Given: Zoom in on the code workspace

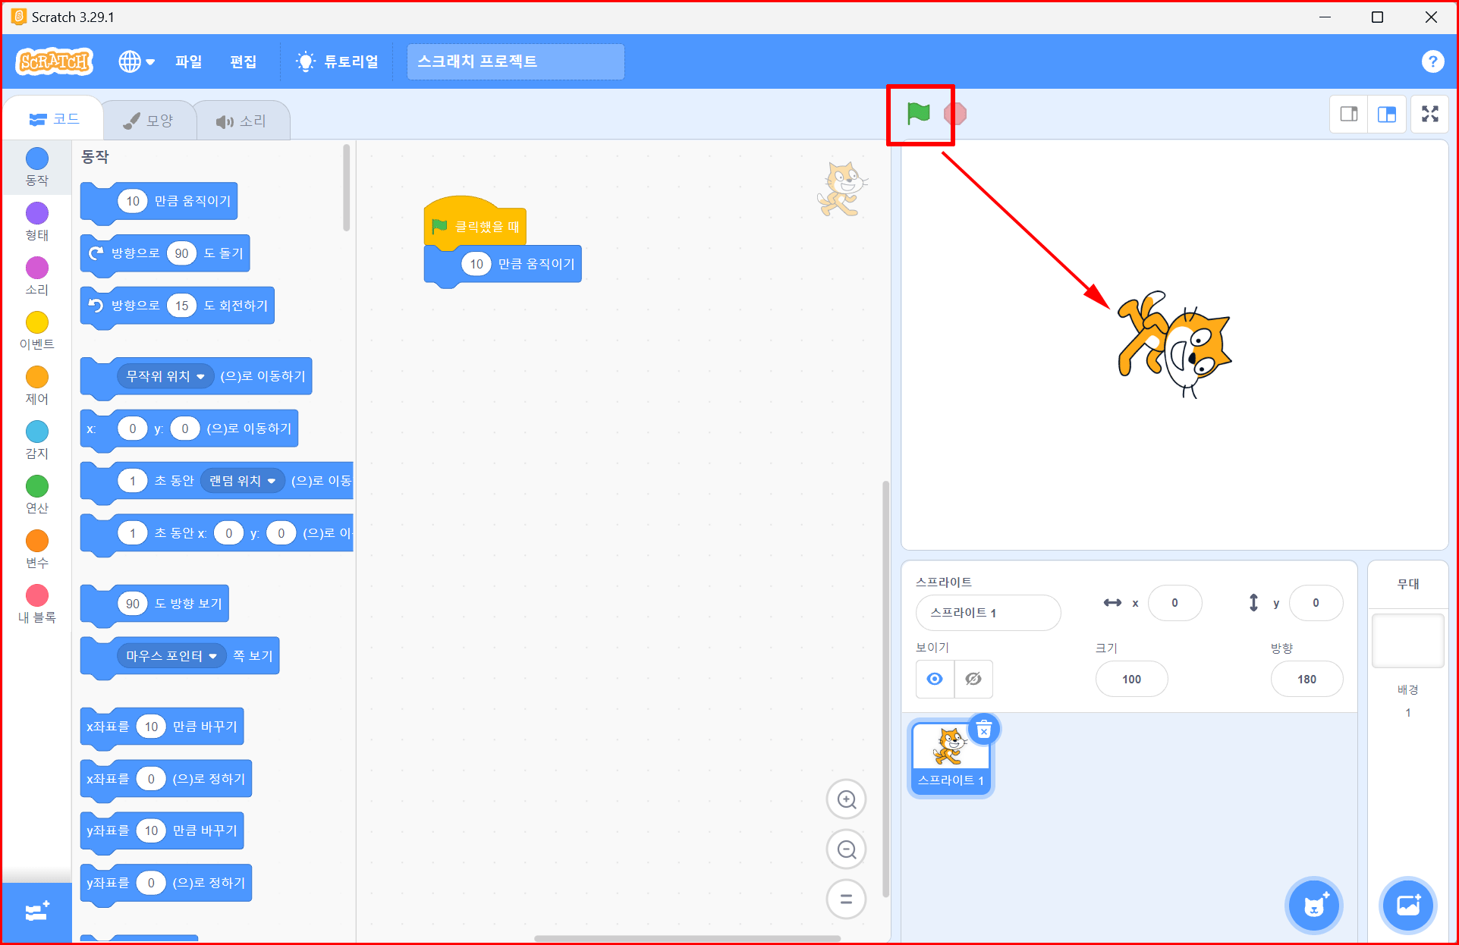Looking at the screenshot, I should [847, 799].
